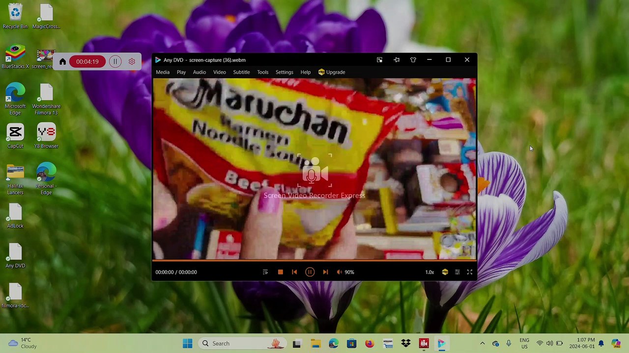Screen dimensions: 629x353
Task: Select the BlueStacks X desktop icon
Action: pos(15,56)
